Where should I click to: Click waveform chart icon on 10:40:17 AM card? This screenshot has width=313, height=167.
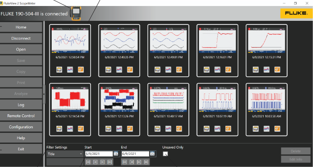(168, 129)
